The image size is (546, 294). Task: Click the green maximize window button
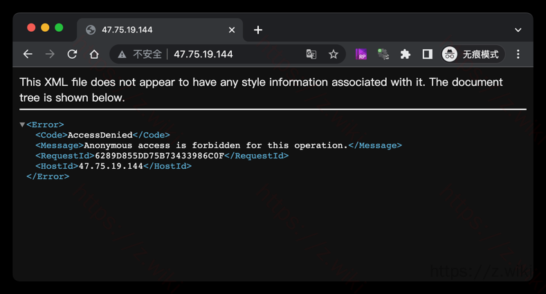click(x=59, y=28)
